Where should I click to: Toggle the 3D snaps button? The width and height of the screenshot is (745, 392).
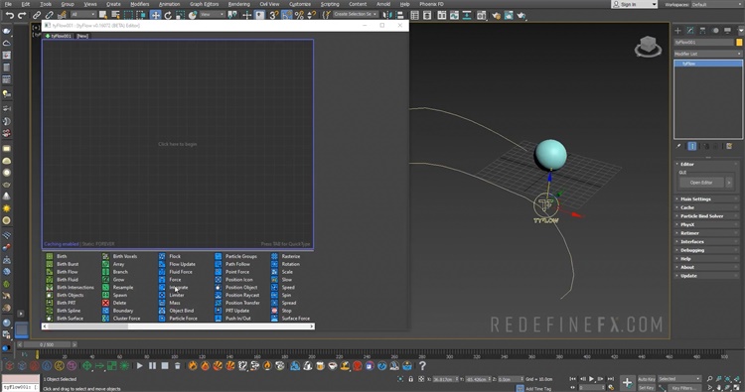tap(274, 15)
